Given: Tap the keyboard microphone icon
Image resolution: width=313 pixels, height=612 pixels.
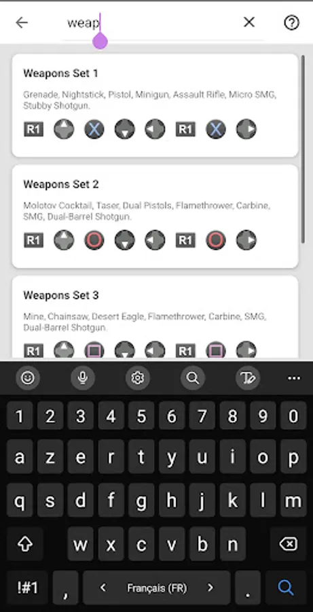Looking at the screenshot, I should [83, 378].
